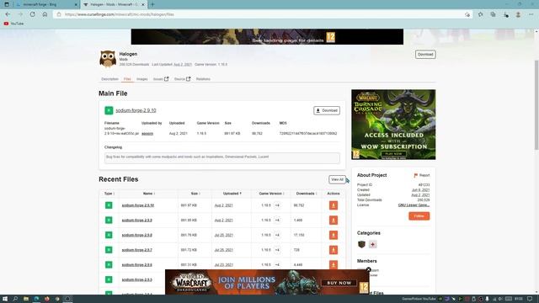Screen dimensions: 539x303
Task: Click BUY NOW on the Warcraft banner
Action: point(339,283)
